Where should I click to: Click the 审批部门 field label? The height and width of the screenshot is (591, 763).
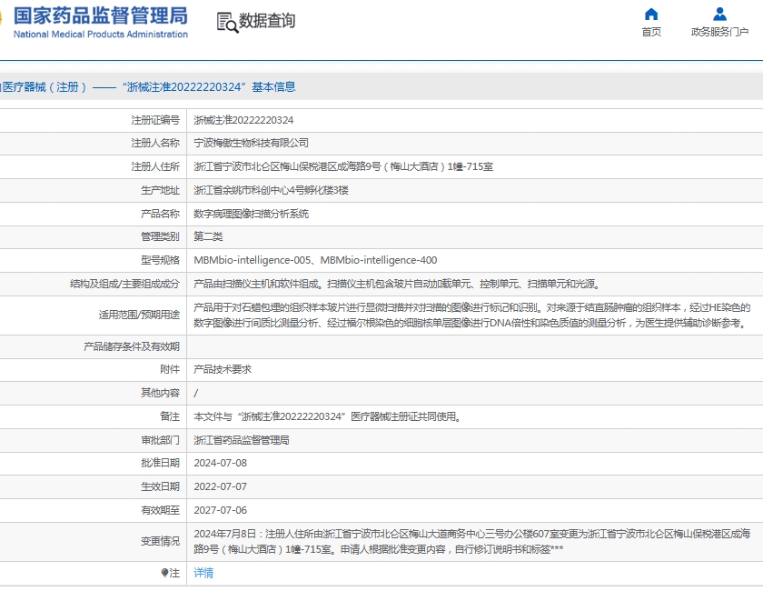[160, 440]
